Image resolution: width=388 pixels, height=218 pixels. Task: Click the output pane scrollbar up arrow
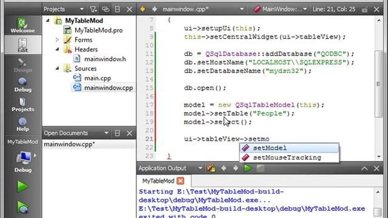[x=378, y=192]
